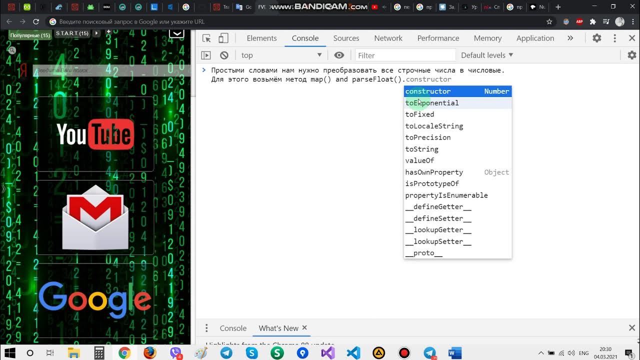This screenshot has height=360, width=640.
Task: Expand the S.T.A.R.T (15) bookmarks arrow
Action: pyautogui.click(x=96, y=33)
